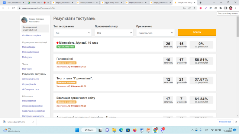Open Нагороди за конкурси link
Viewport: 239px width, 134px height.
[x=33, y=116]
